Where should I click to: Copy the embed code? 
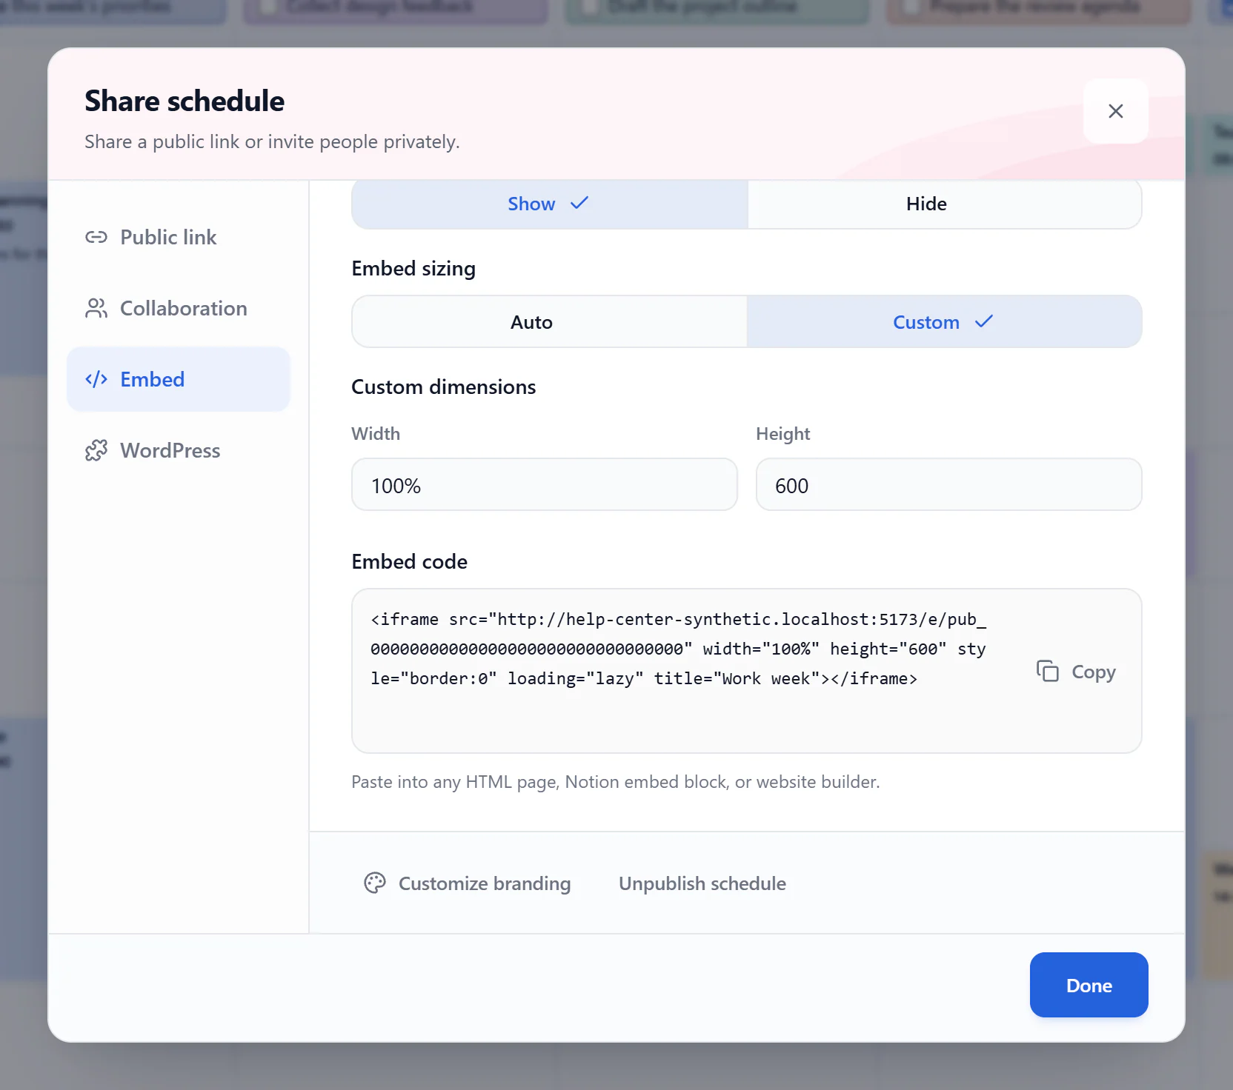pyautogui.click(x=1076, y=672)
